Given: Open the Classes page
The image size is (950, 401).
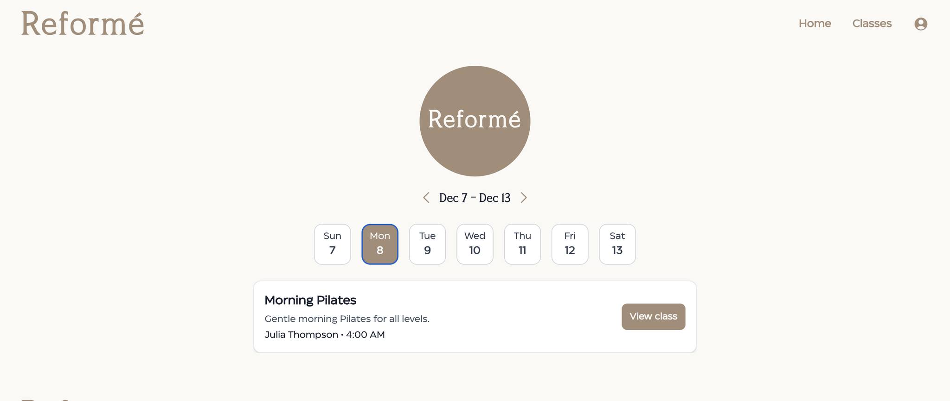Looking at the screenshot, I should click(872, 24).
